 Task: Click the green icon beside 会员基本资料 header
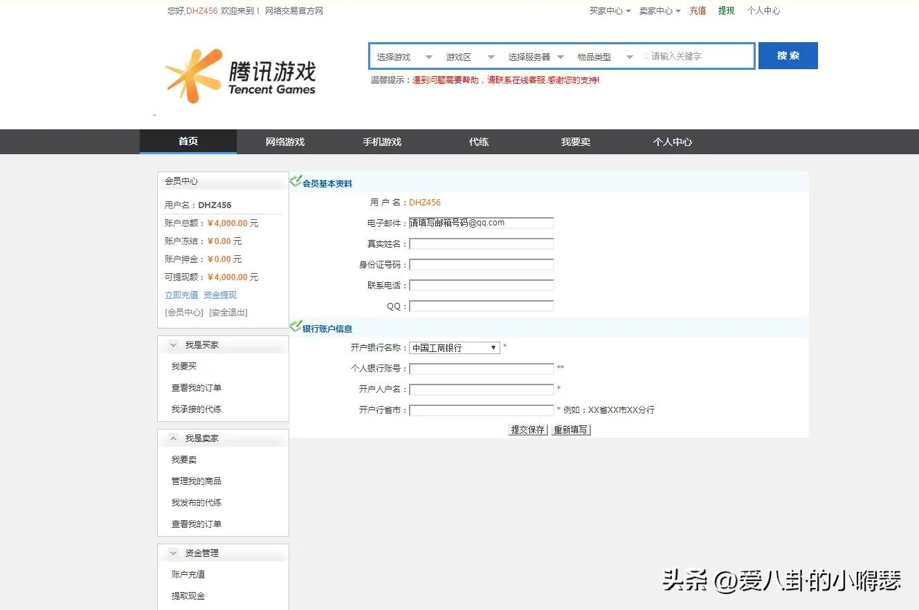point(296,181)
